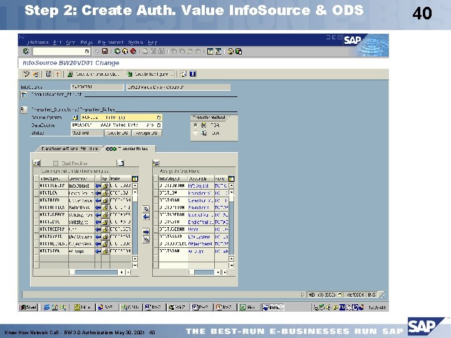
Task: Open the status bar system info dropdown
Action: coord(340,295)
